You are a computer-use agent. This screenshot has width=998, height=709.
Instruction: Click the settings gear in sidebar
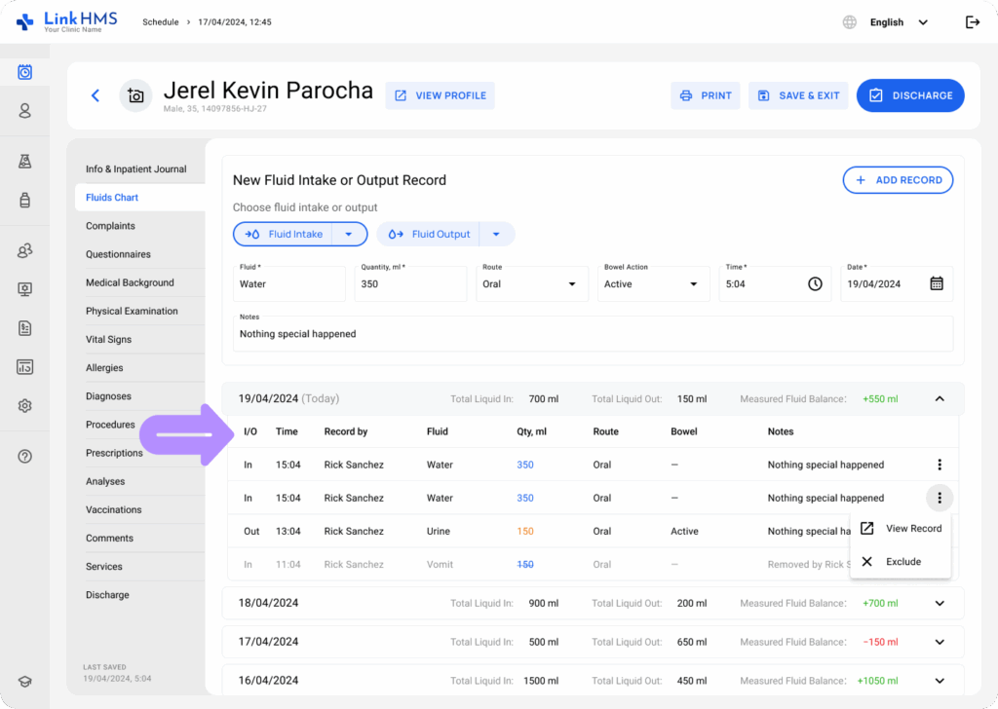[x=25, y=405]
